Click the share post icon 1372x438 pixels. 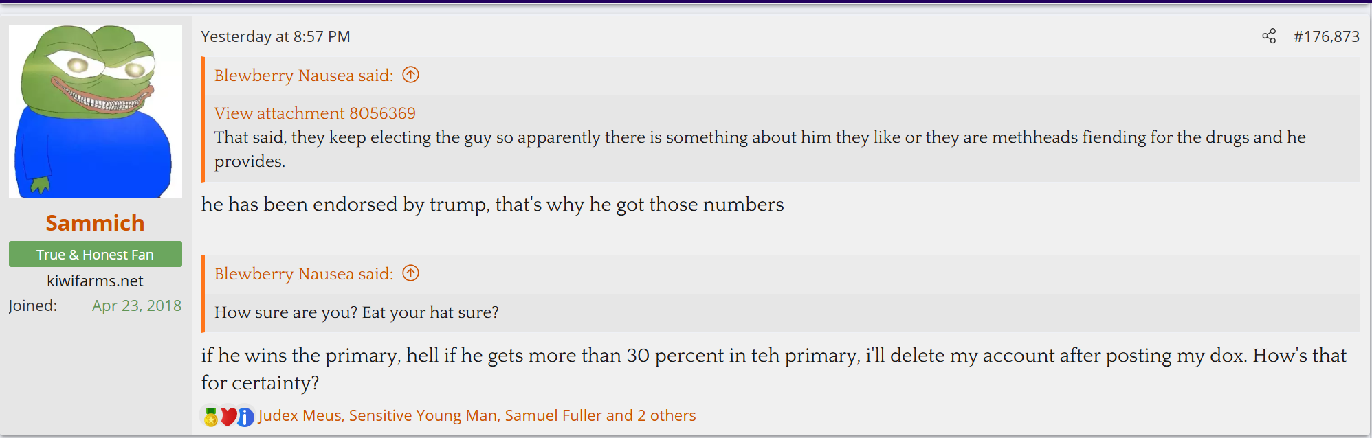[x=1269, y=36]
